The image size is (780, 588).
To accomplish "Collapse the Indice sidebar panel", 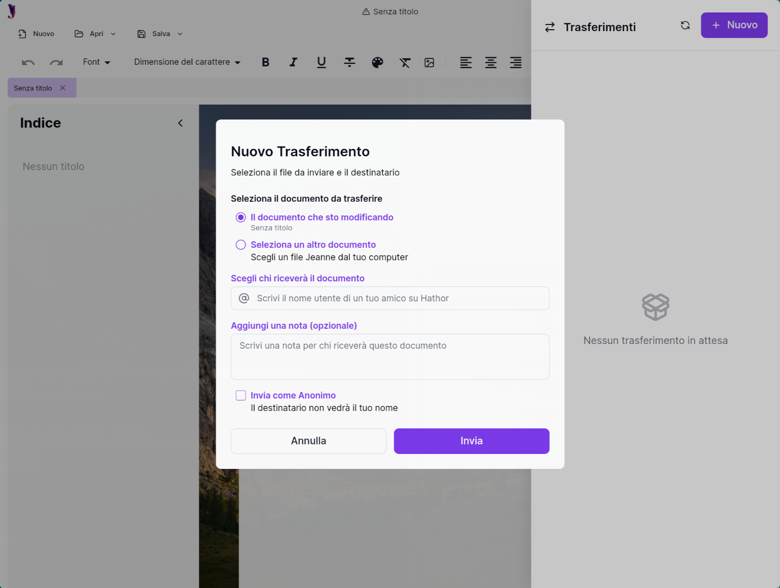I will click(x=180, y=123).
